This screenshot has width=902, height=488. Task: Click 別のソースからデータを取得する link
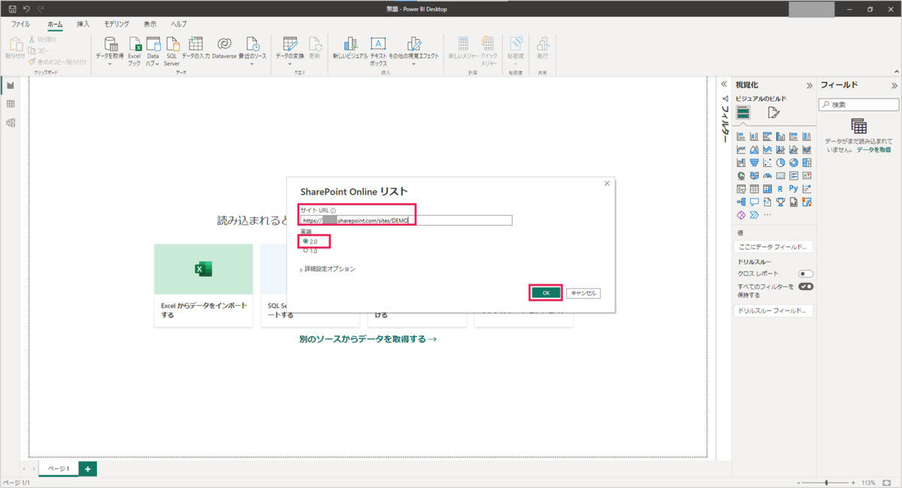point(368,339)
